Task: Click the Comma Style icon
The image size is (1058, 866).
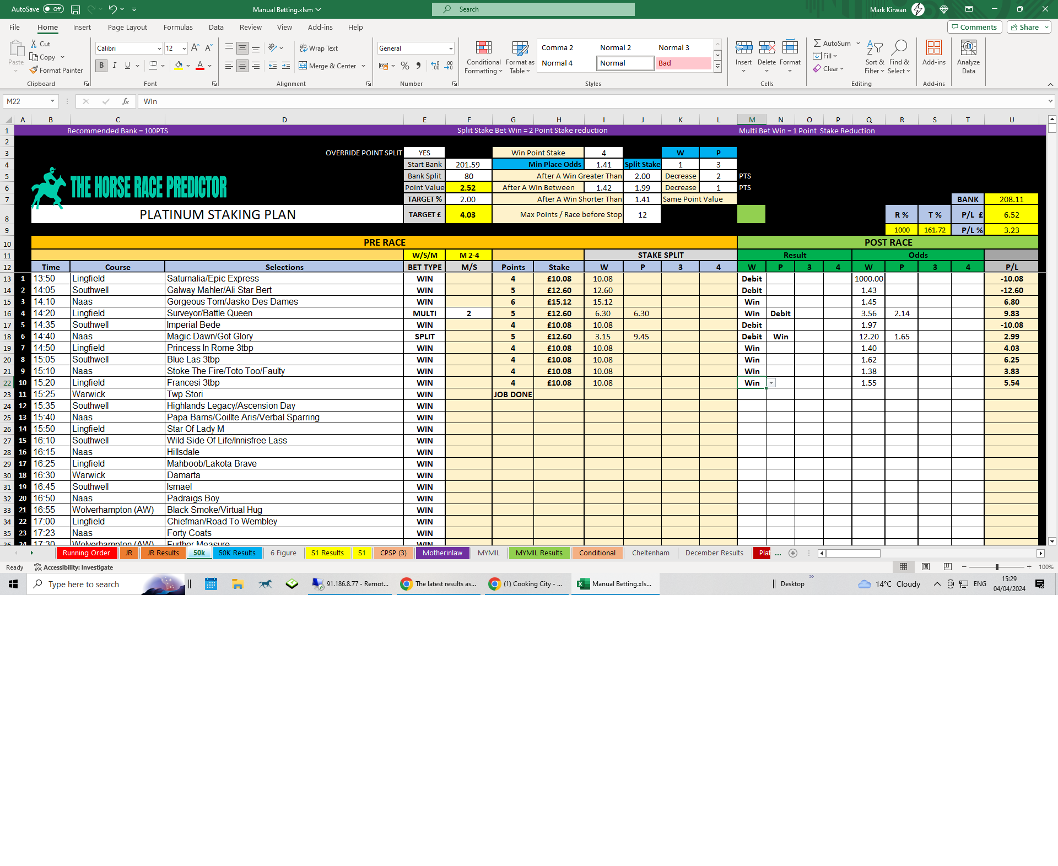Action: pyautogui.click(x=418, y=66)
